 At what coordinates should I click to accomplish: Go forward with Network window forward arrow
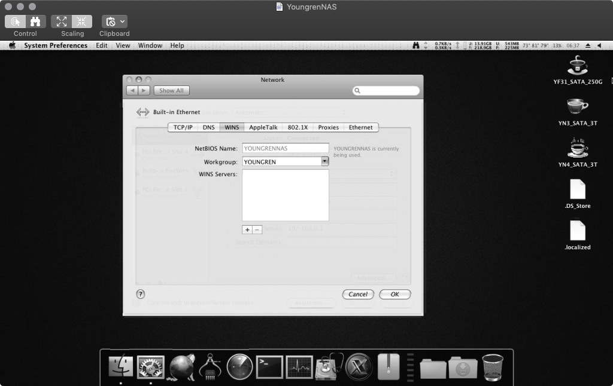[144, 91]
